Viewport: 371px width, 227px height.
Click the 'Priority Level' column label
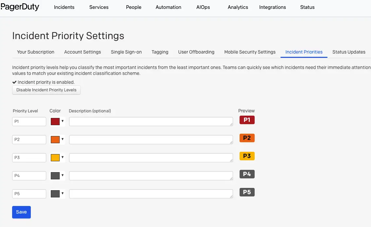(x=25, y=111)
